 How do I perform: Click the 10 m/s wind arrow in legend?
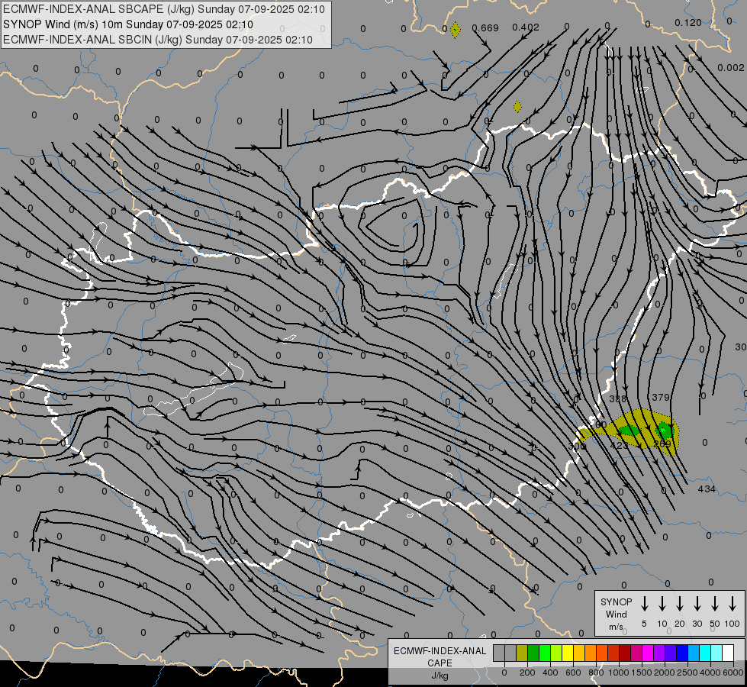pyautogui.click(x=662, y=604)
